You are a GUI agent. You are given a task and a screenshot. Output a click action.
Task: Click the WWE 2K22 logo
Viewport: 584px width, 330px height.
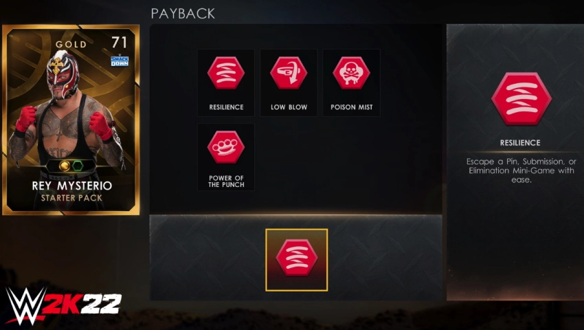pos(63,305)
